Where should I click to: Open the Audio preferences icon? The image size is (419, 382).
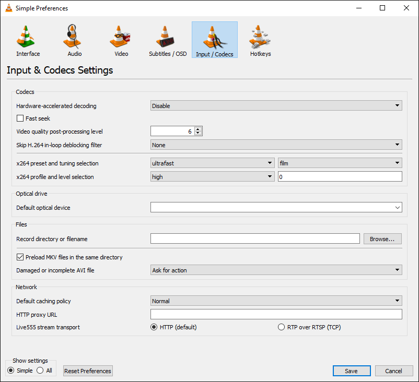(x=74, y=40)
